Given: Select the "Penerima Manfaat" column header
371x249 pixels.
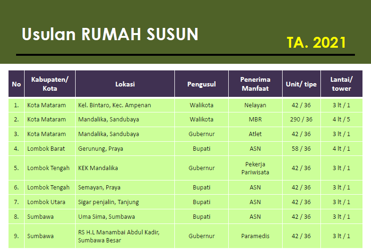Looking at the screenshot, I should (255, 84).
